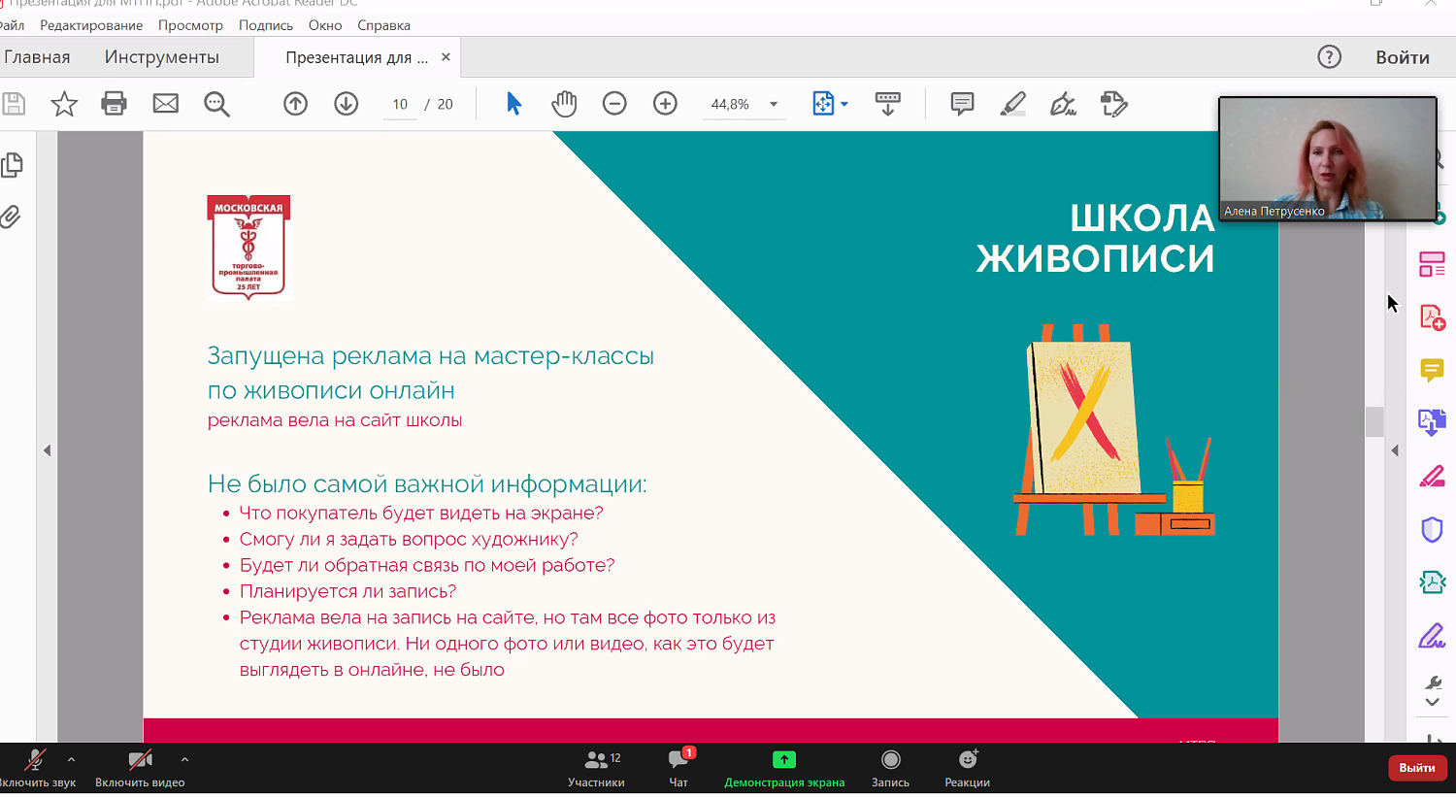Open the Участники participants panel
The image size is (1456, 798).
(596, 769)
